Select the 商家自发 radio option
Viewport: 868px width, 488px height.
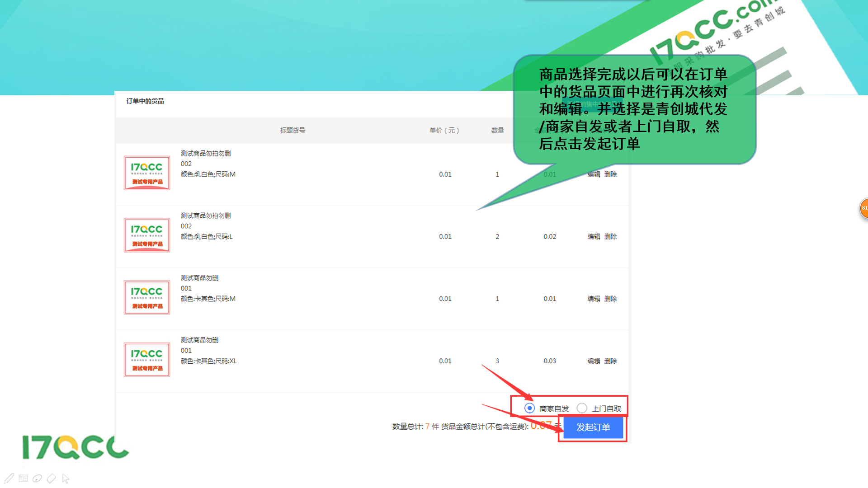coord(529,408)
